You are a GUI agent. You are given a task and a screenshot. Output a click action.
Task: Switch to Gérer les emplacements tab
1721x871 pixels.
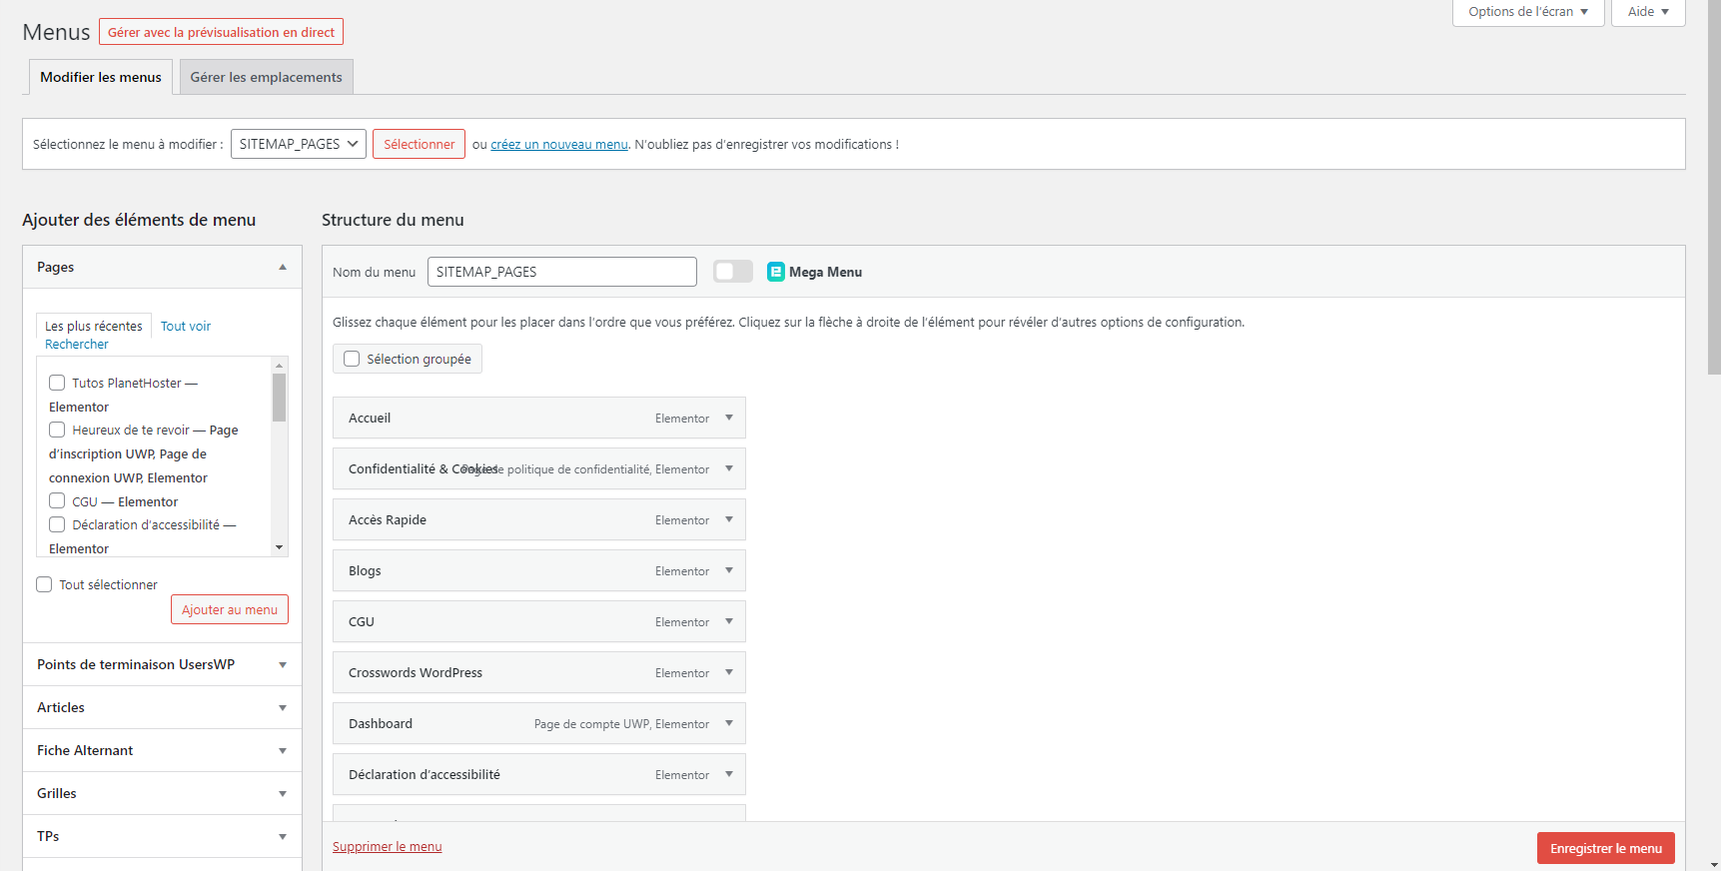coord(267,77)
